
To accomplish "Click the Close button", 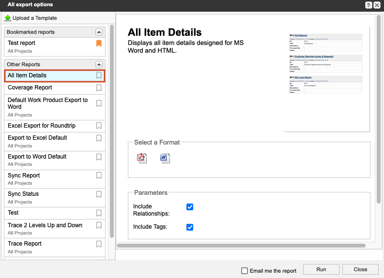I will click(360, 269).
